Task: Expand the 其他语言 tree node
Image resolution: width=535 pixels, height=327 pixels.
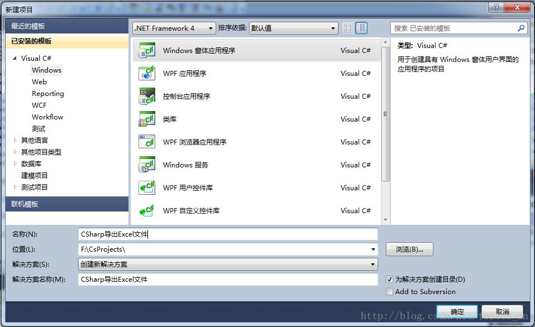Action: (15, 140)
